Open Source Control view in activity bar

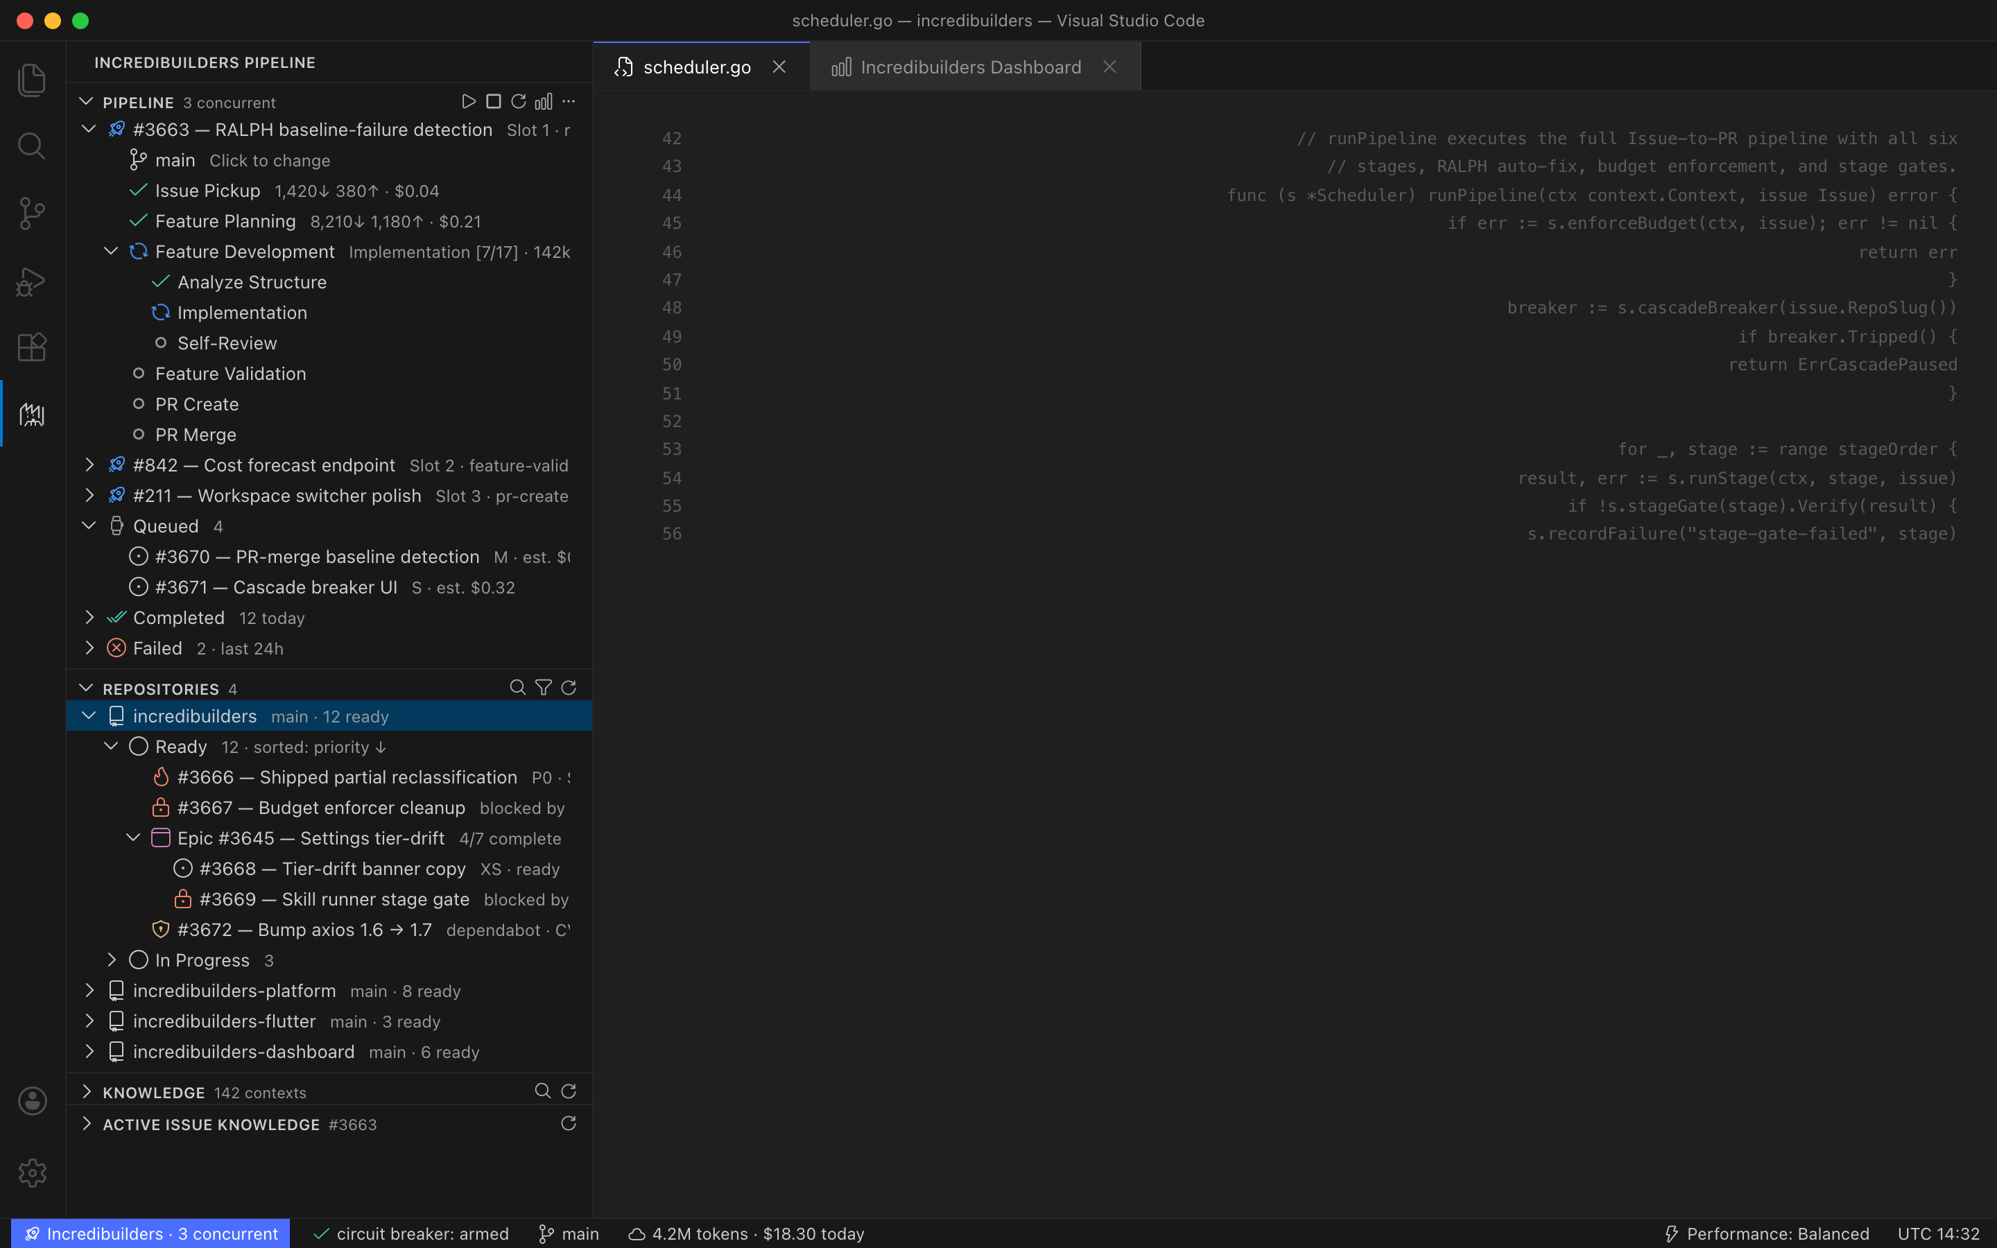(x=32, y=213)
